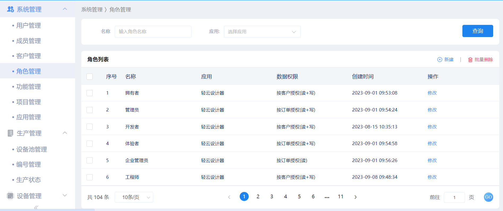
Task: Check the box for 工程师 row
Action: point(90,177)
